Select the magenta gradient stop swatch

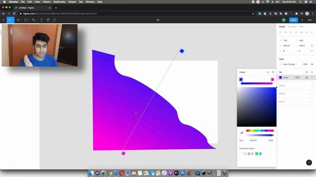coord(273,80)
